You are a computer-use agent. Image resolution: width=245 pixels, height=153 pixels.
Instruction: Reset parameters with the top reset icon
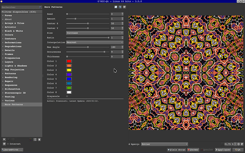coord(124,7)
